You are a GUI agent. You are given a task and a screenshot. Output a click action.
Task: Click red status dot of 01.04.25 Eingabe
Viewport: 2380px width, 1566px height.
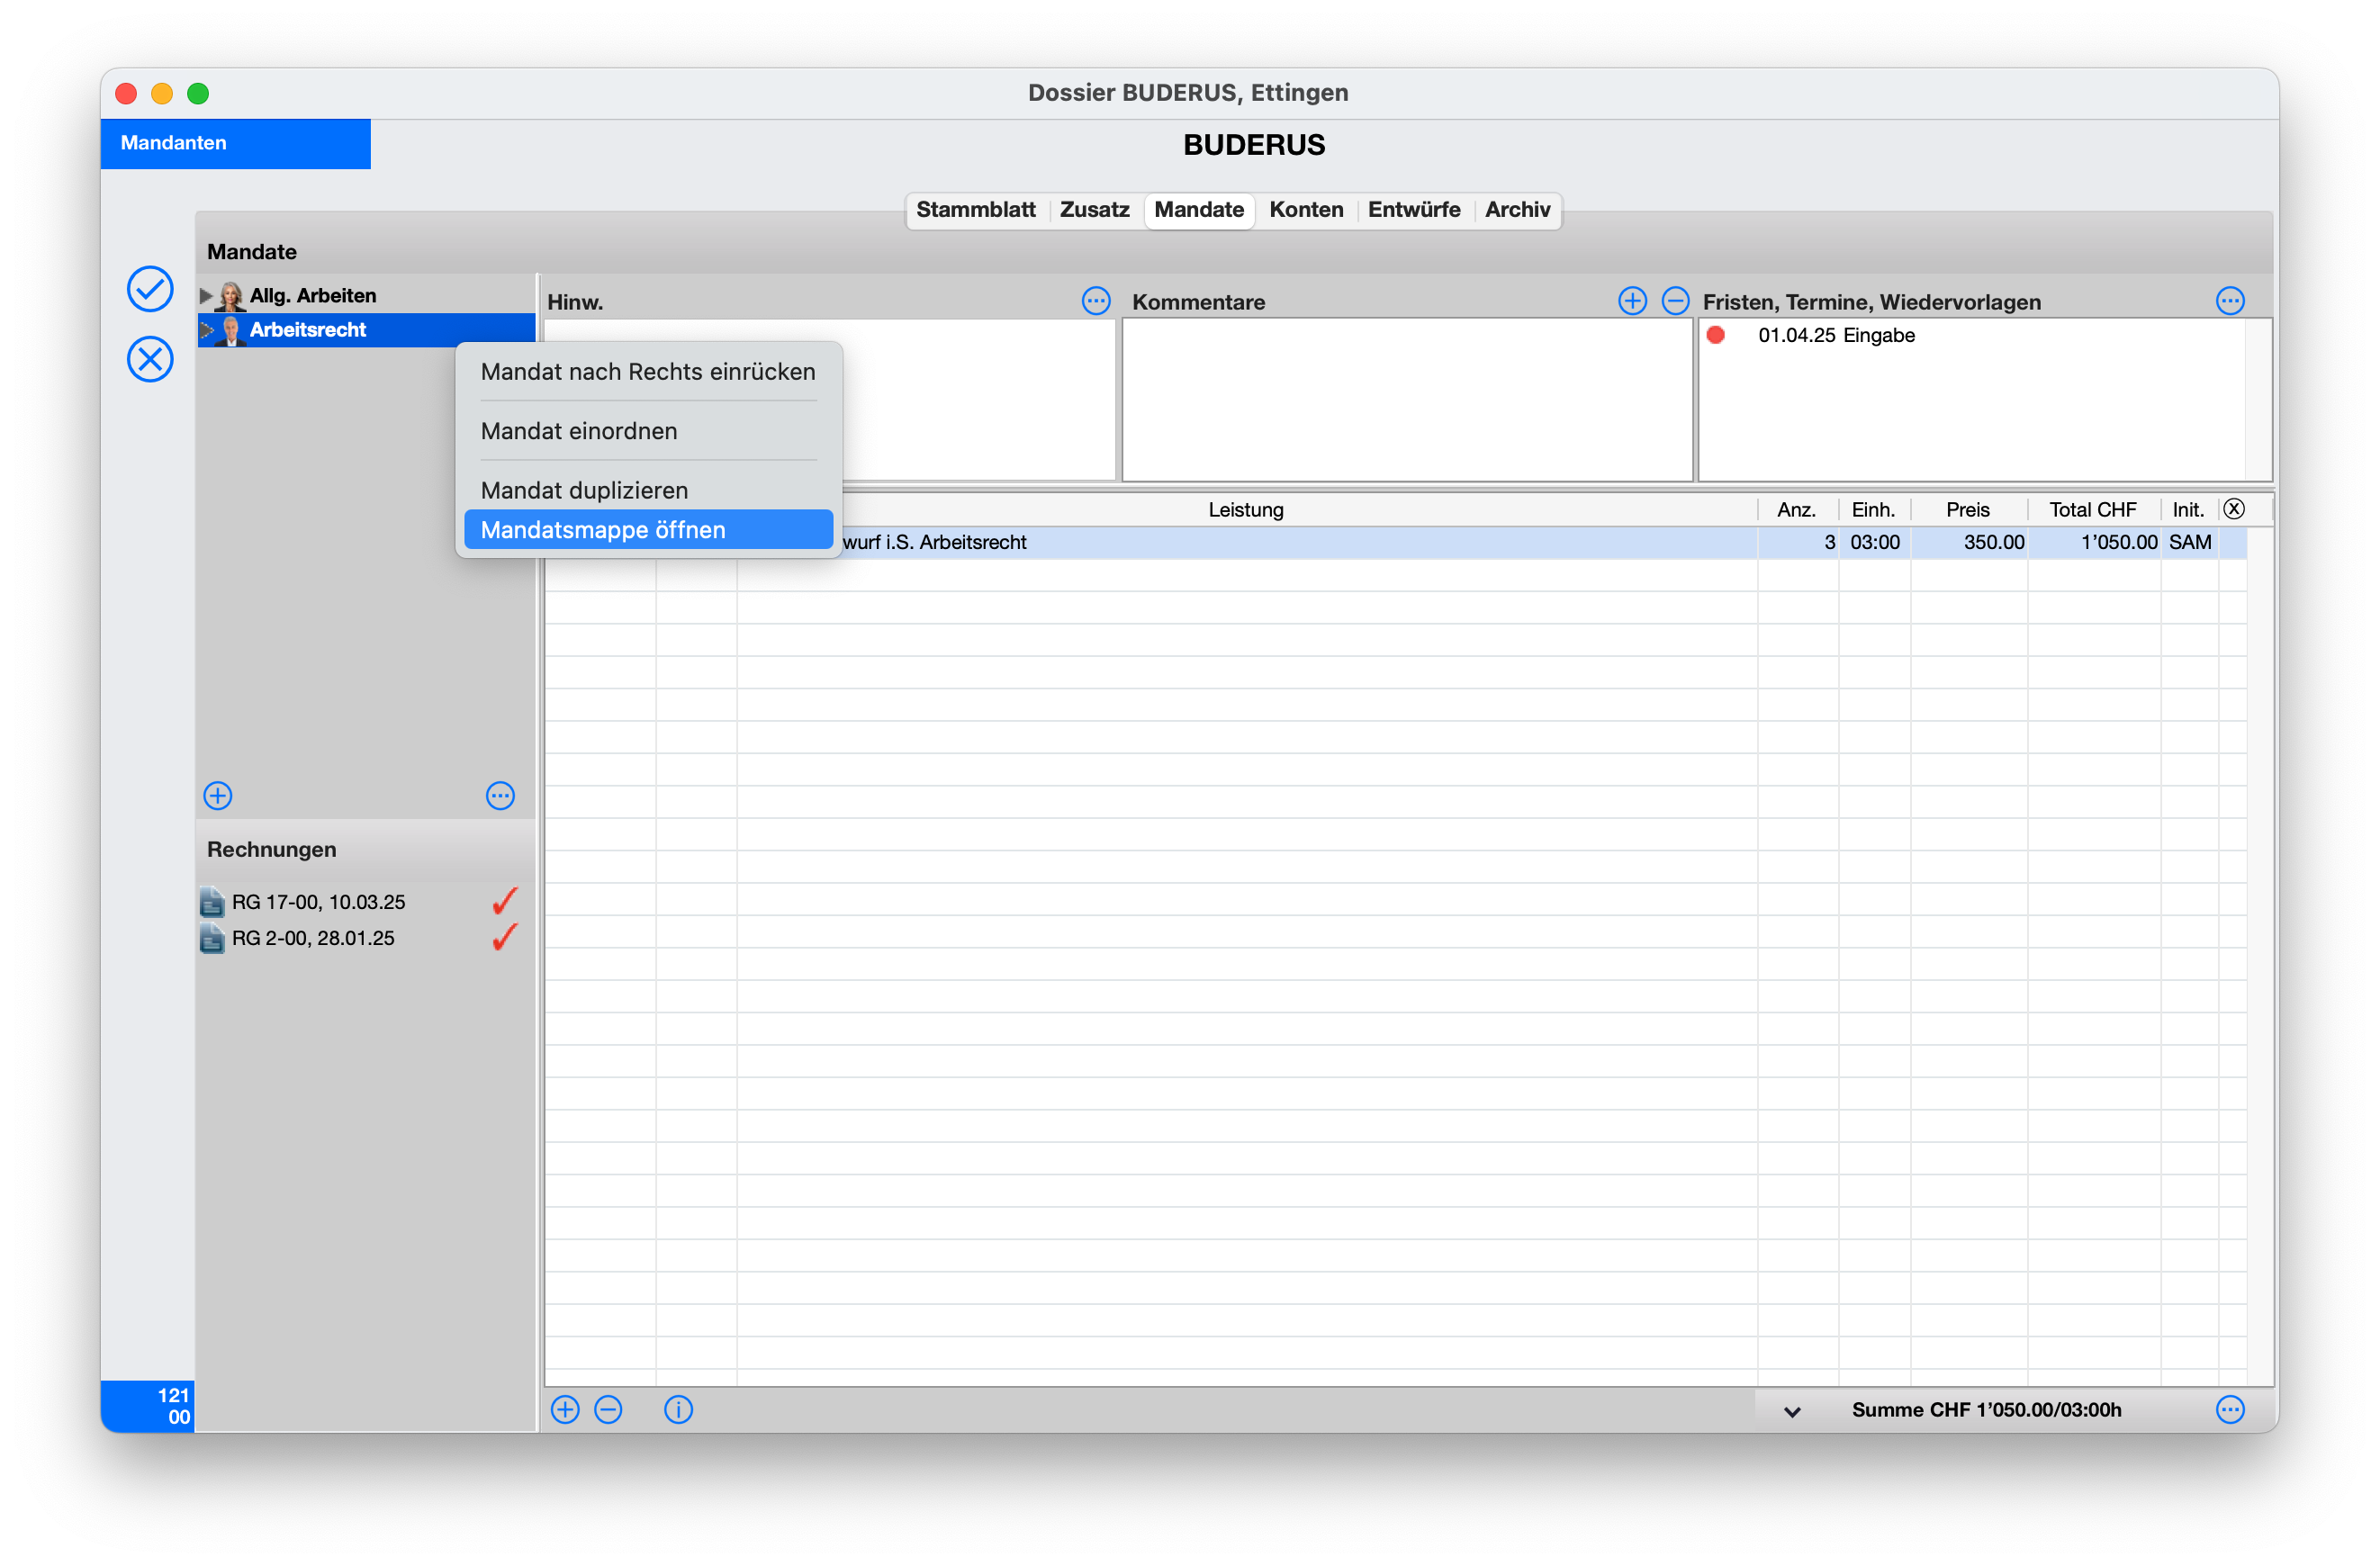pyautogui.click(x=1716, y=335)
